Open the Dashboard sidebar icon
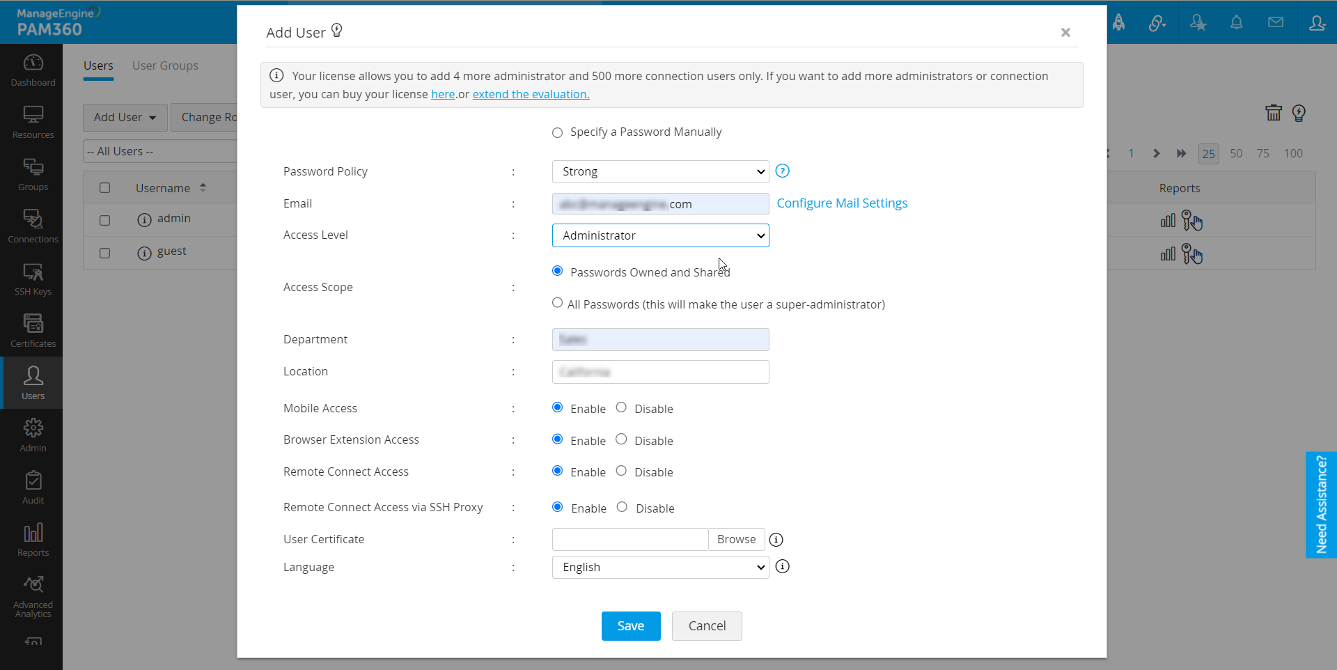 [33, 70]
